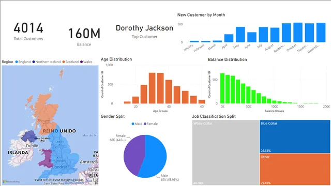Image resolution: width=331 pixels, height=186 pixels.
Task: Click the Dublin label on the map
Action: point(32,146)
